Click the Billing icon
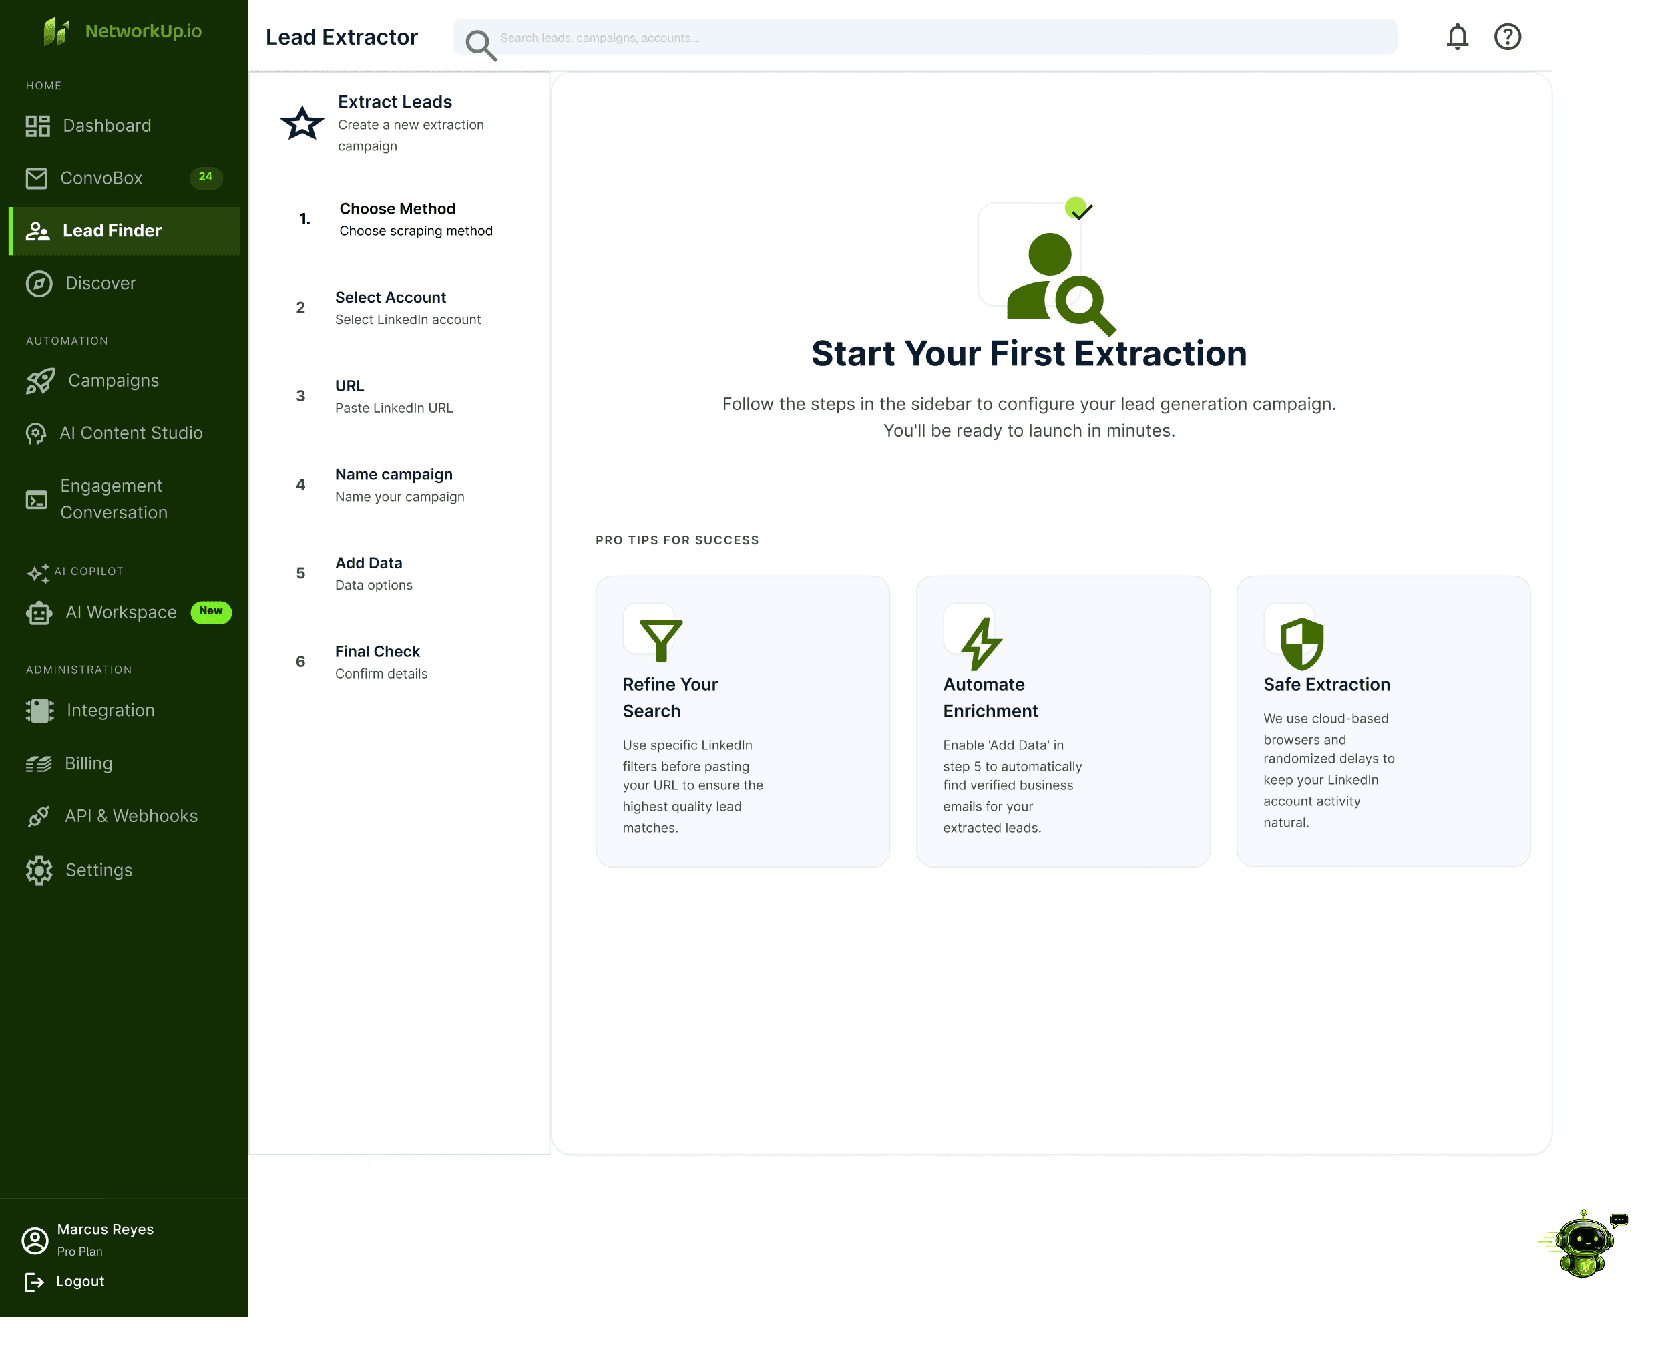This screenshot has width=1672, height=1345. click(39, 764)
